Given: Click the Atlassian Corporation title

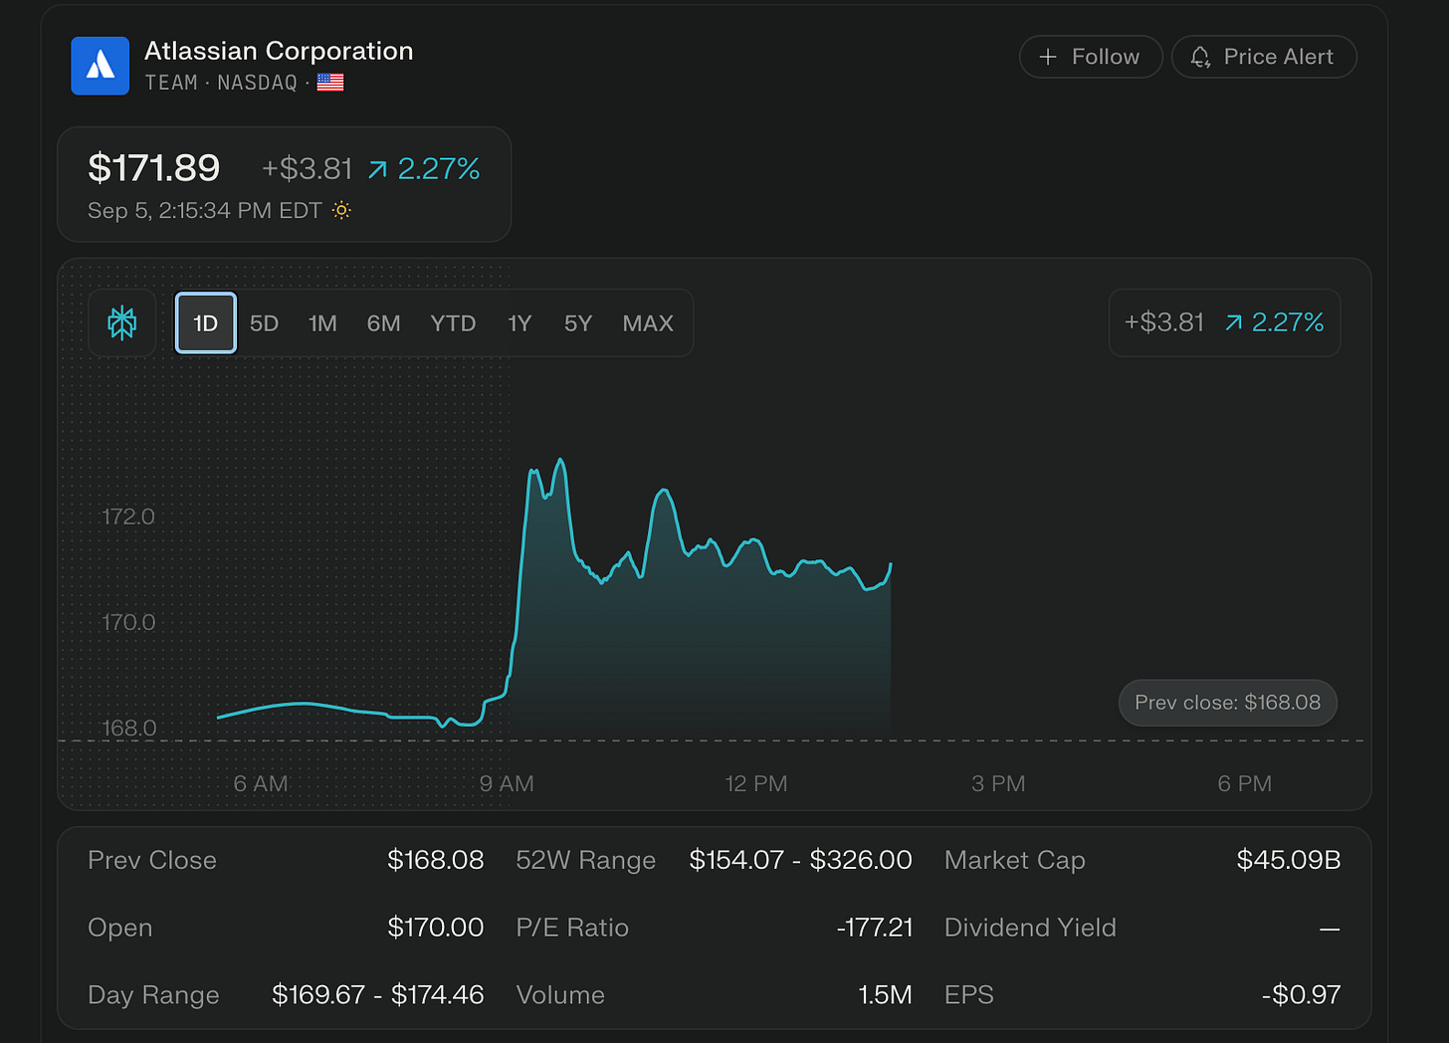Looking at the screenshot, I should click(x=279, y=51).
